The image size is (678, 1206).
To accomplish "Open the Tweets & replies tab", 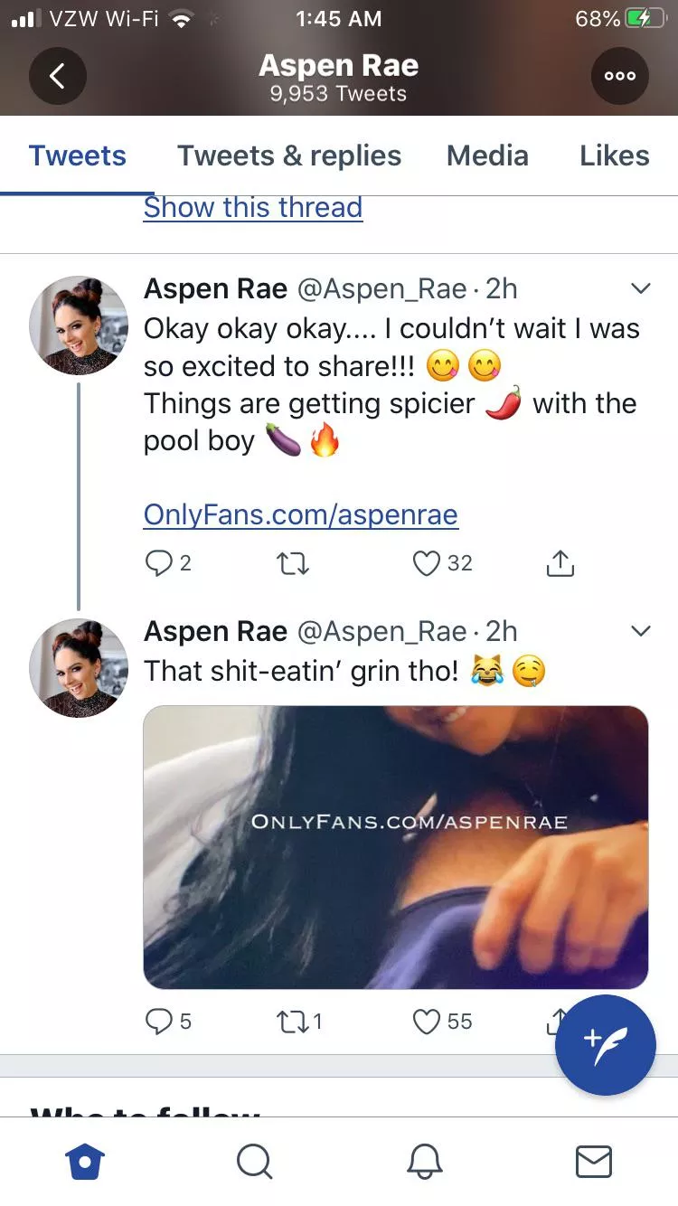I will 288,155.
